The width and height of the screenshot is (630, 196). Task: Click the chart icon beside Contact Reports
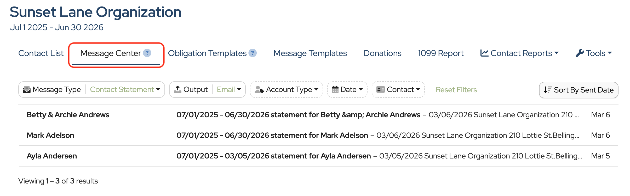(x=484, y=53)
